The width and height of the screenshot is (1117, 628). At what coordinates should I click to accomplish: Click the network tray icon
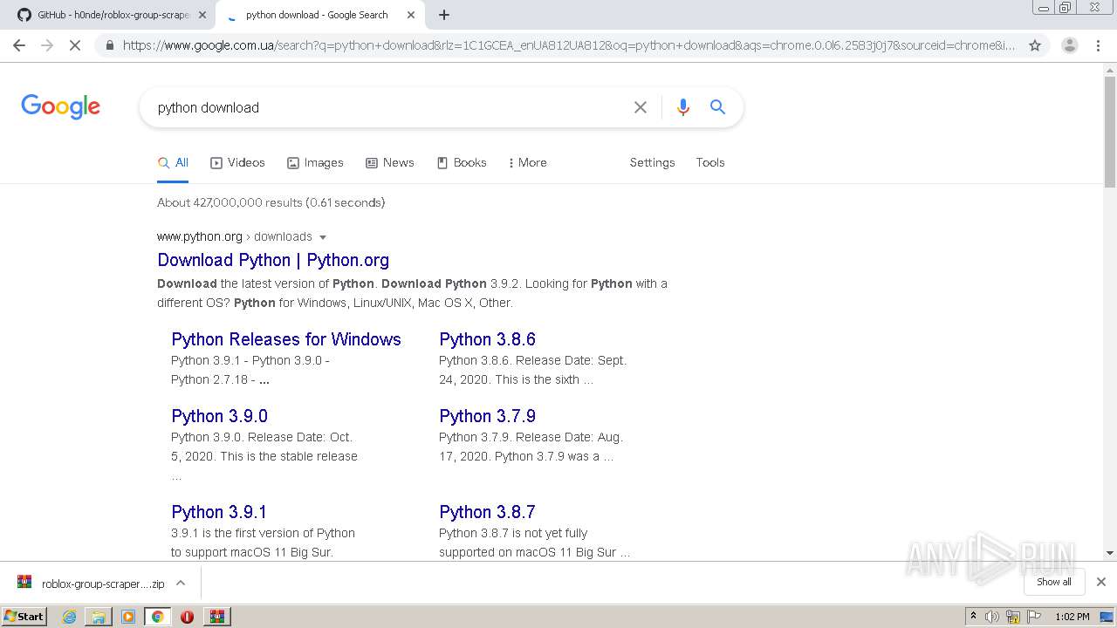click(1012, 617)
